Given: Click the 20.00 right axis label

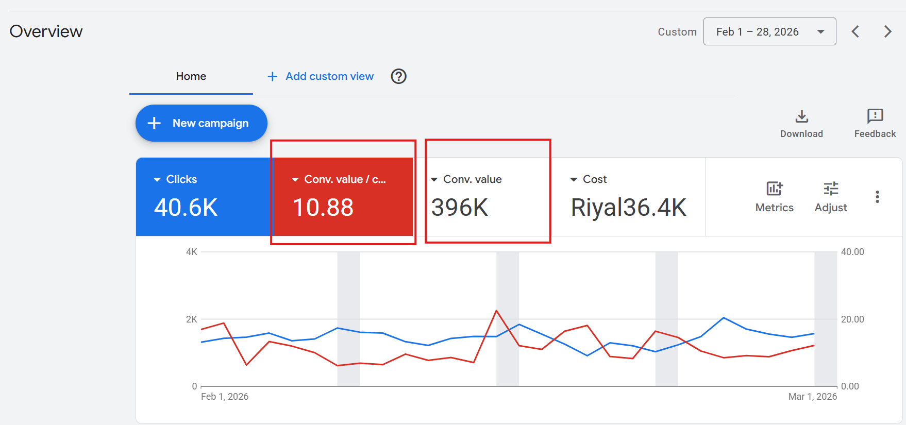Looking at the screenshot, I should 852,319.
